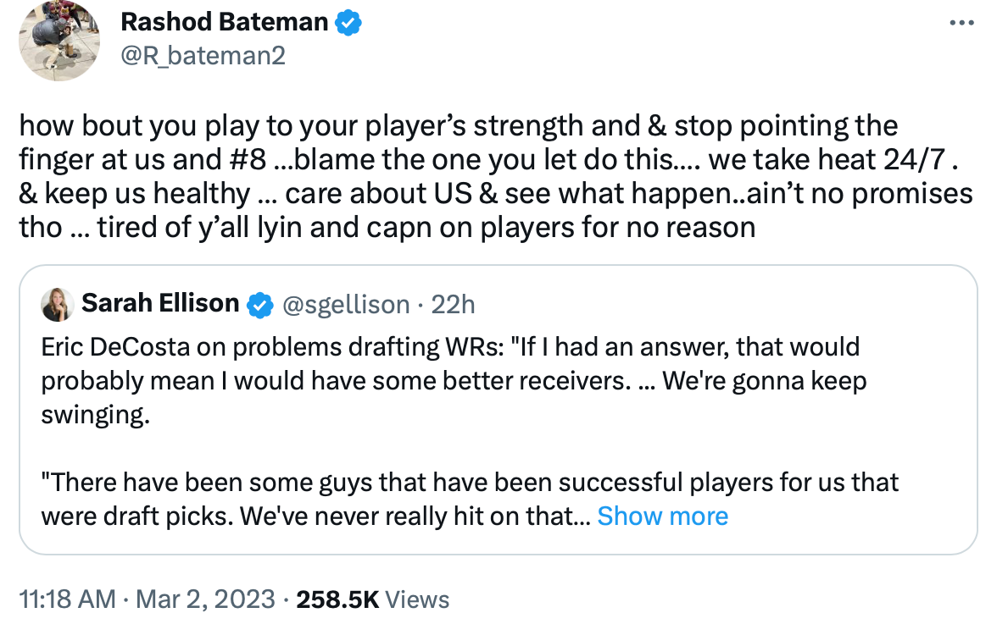Click the Sarah Ellison name in quoted tweet
997x635 pixels.
tap(160, 304)
